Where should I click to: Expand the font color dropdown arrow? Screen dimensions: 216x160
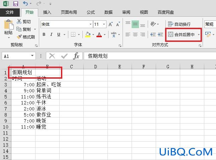point(105,34)
